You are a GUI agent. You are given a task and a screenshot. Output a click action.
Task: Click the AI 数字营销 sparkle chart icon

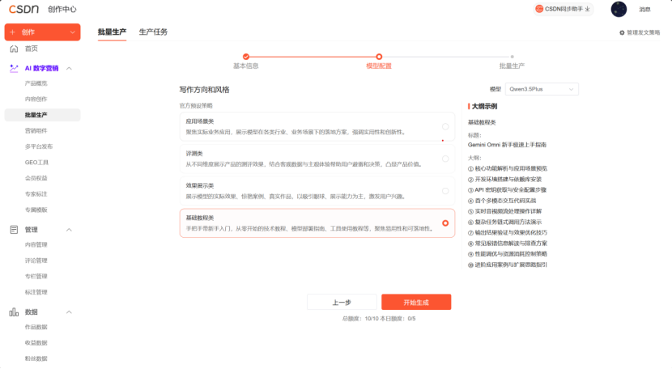click(x=14, y=68)
